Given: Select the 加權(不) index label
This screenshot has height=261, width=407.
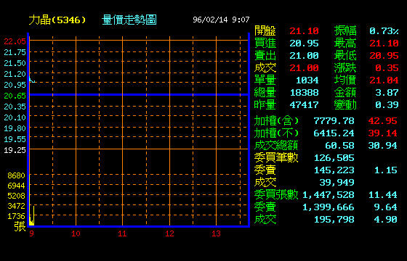Looking at the screenshot, I should tap(276, 133).
